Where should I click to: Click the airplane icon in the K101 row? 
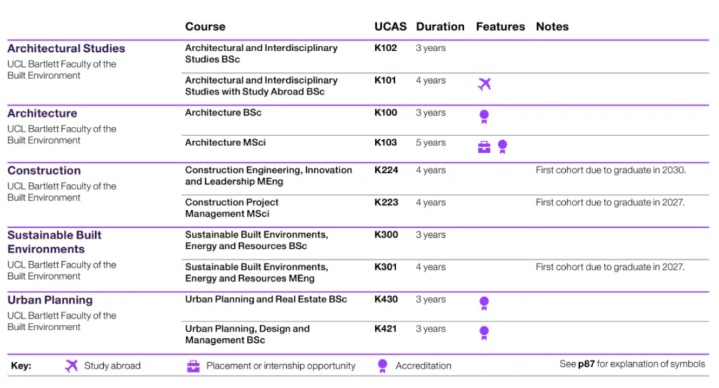tap(484, 84)
